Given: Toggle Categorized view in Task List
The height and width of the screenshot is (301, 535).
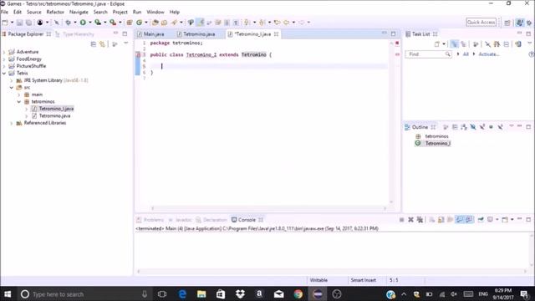Looking at the screenshot, I should click(x=454, y=44).
